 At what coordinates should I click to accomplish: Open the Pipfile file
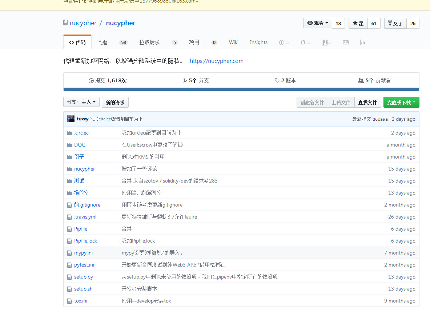[x=81, y=229]
